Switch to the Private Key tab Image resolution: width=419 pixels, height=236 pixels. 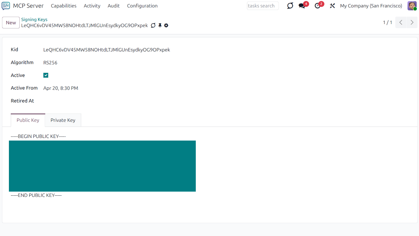tap(63, 120)
